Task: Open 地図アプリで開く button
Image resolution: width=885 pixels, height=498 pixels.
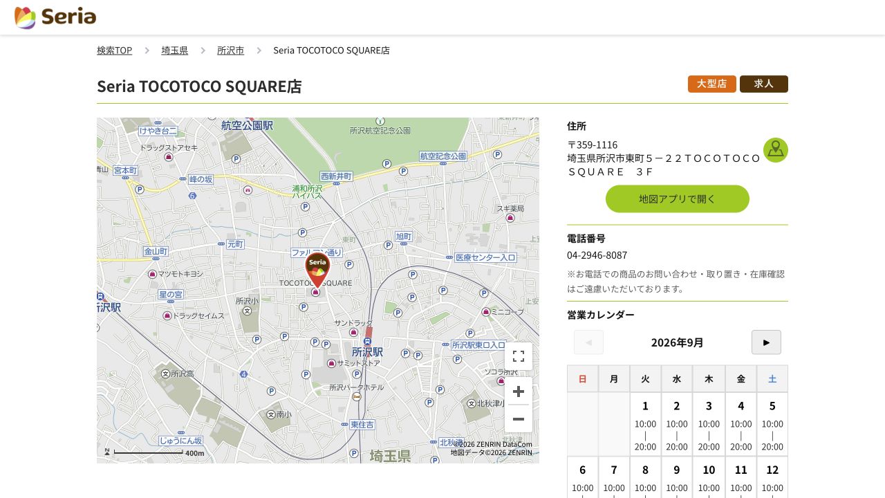Action: pyautogui.click(x=678, y=199)
